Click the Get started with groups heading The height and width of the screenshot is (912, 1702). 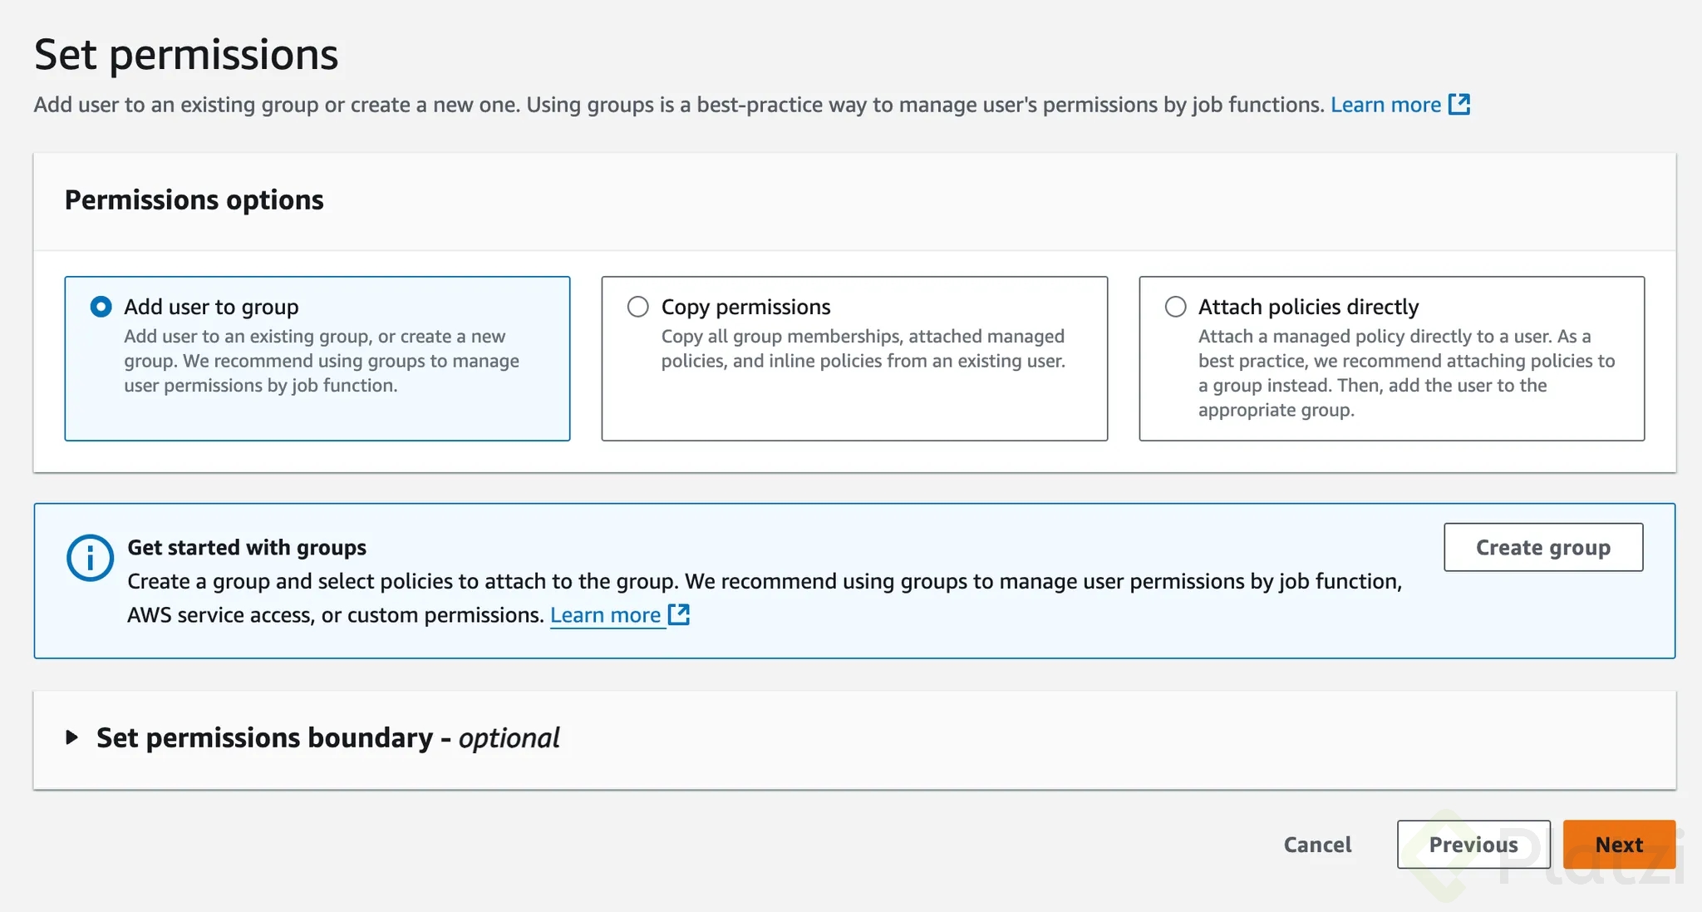click(x=247, y=548)
